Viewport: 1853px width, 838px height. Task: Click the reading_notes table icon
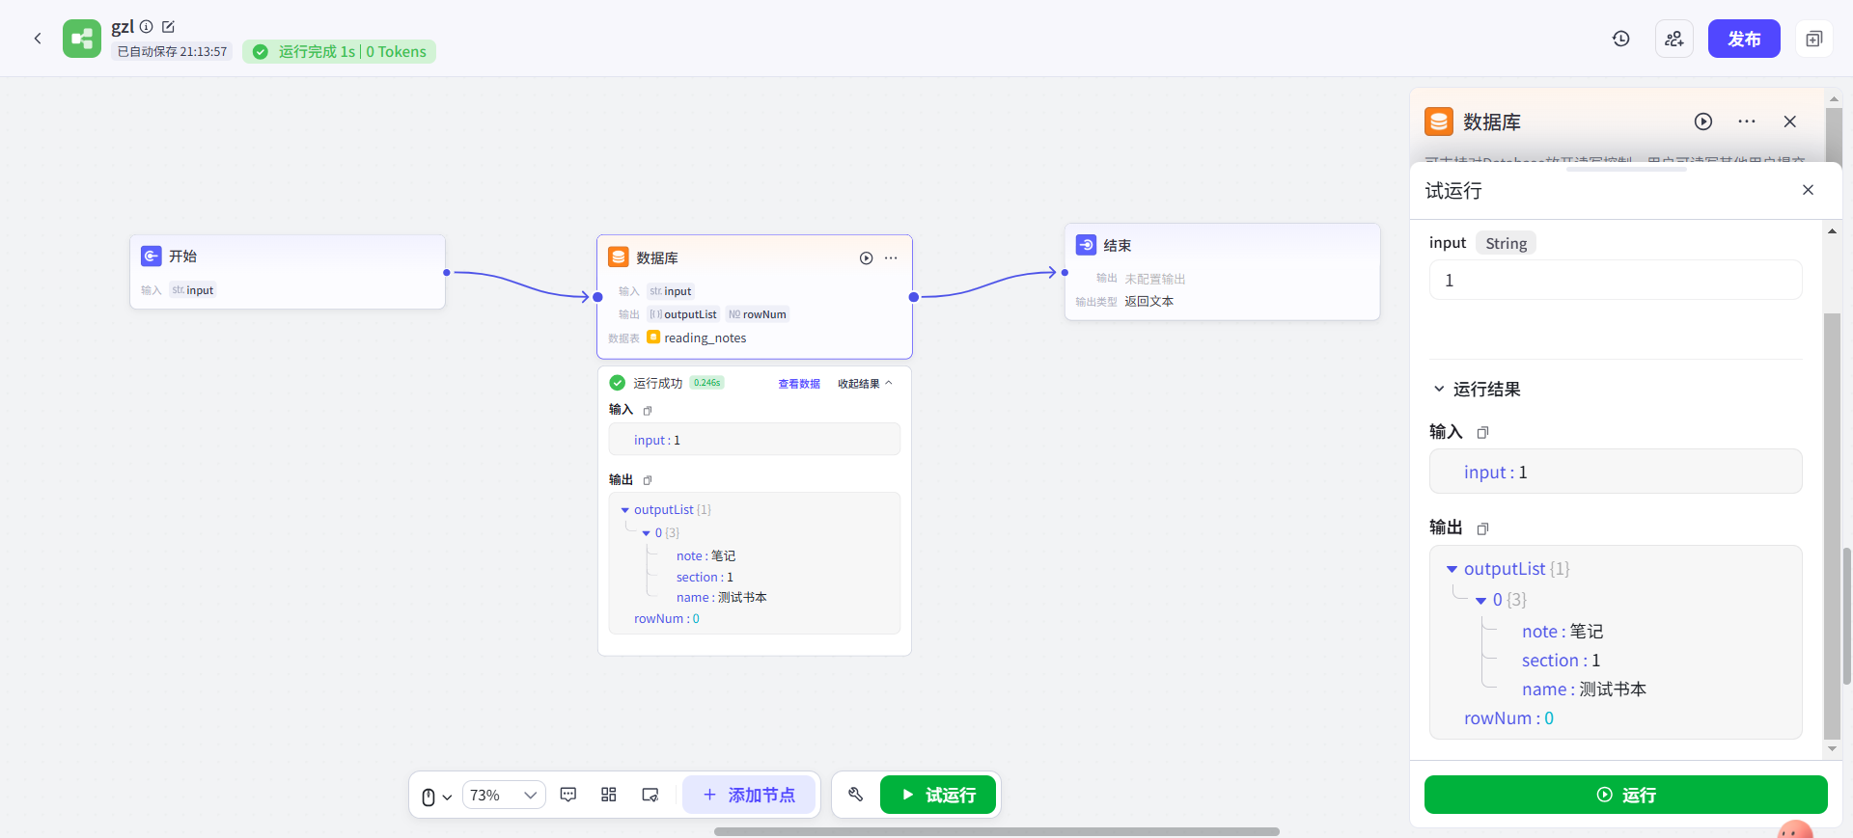653,338
